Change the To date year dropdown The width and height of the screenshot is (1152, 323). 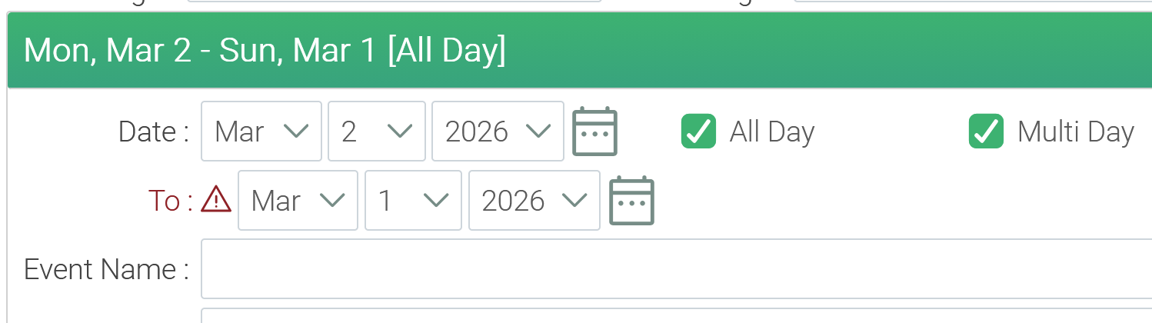coord(534,201)
